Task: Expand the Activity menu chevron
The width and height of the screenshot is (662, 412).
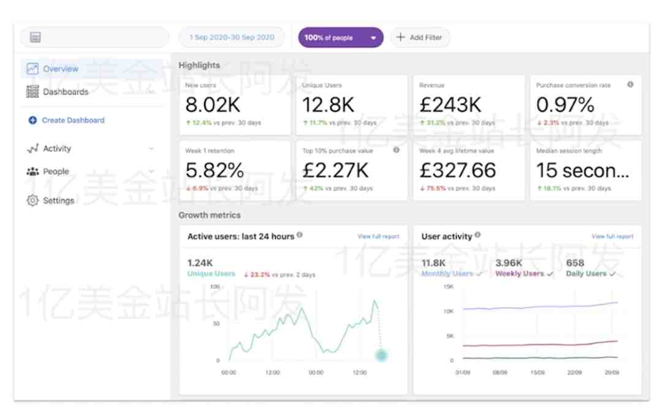Action: pyautogui.click(x=151, y=148)
